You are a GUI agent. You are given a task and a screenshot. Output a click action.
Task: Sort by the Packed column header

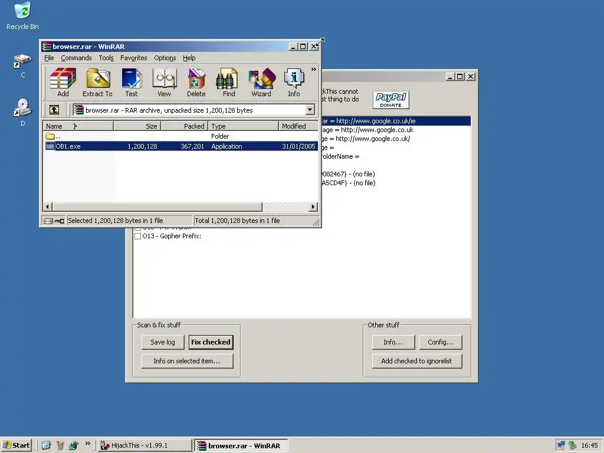[x=185, y=126]
